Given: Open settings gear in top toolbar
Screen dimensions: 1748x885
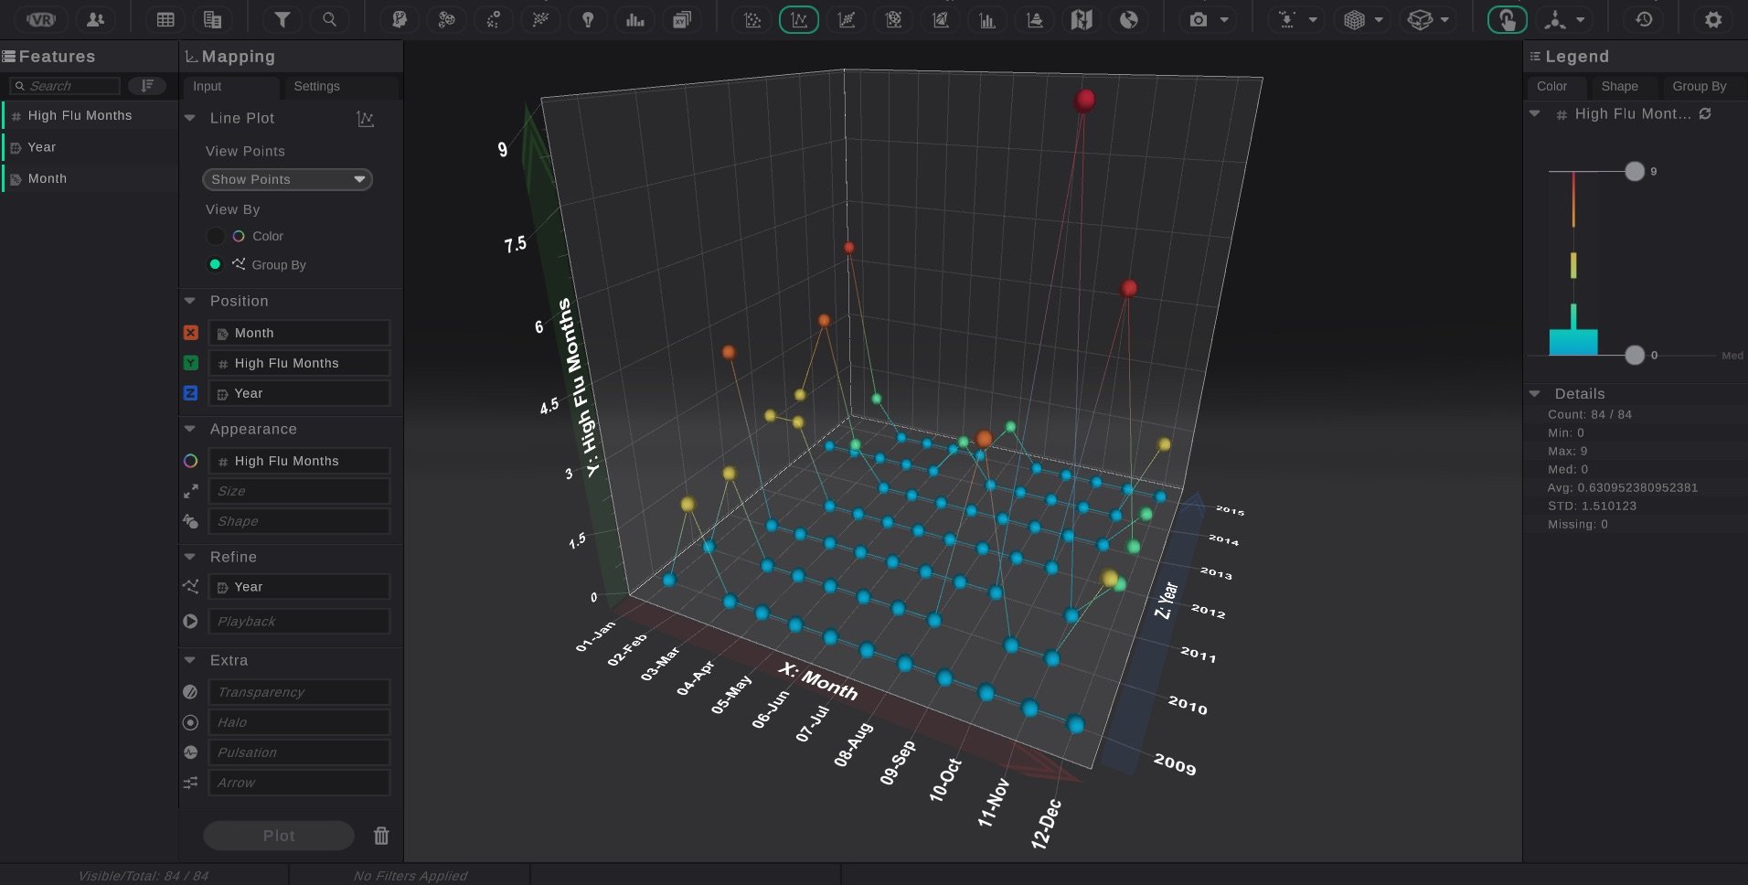Looking at the screenshot, I should (1713, 19).
